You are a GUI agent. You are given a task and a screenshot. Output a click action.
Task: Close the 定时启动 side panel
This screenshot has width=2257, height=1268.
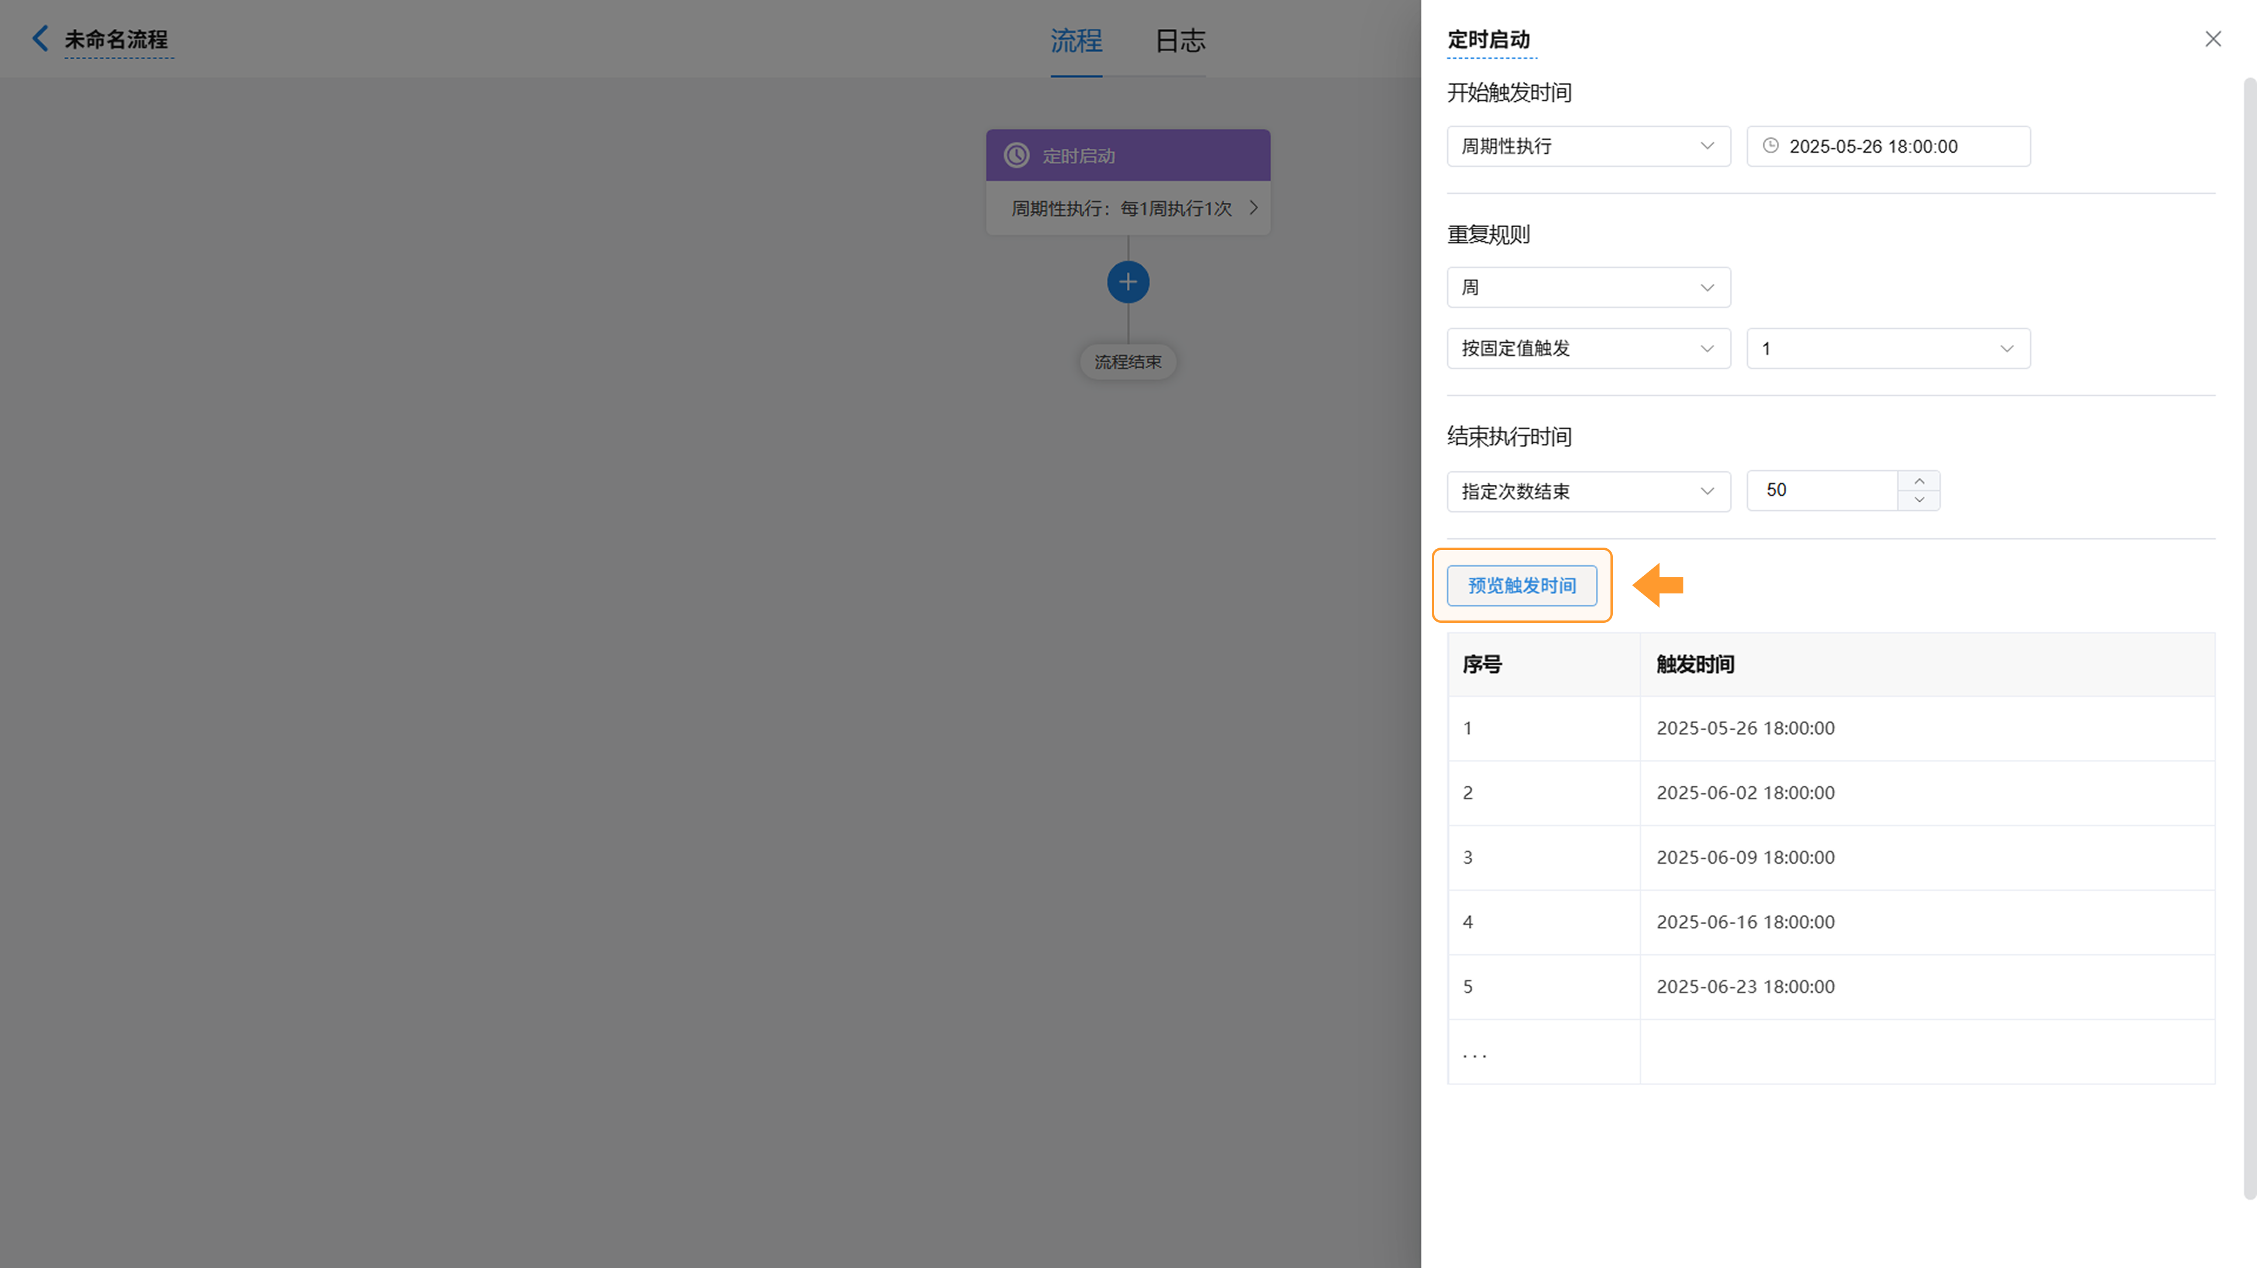pos(2212,39)
